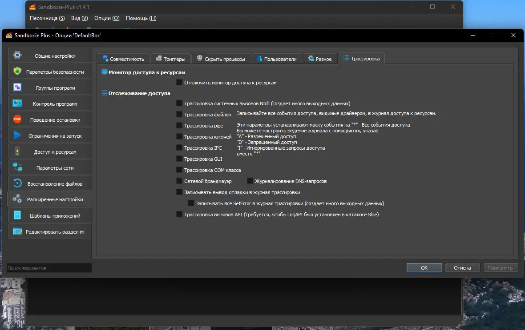Click the circular restore icon for Восстановление файлов
Screen dimensions: 525x330
coord(17,183)
